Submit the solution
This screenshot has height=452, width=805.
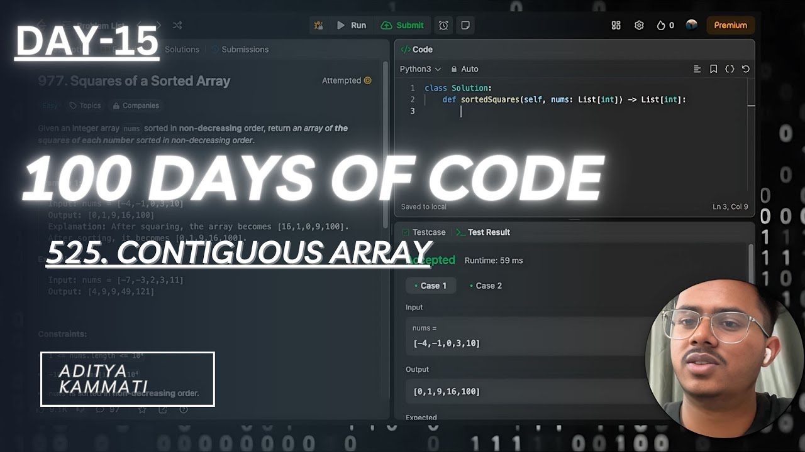(402, 25)
